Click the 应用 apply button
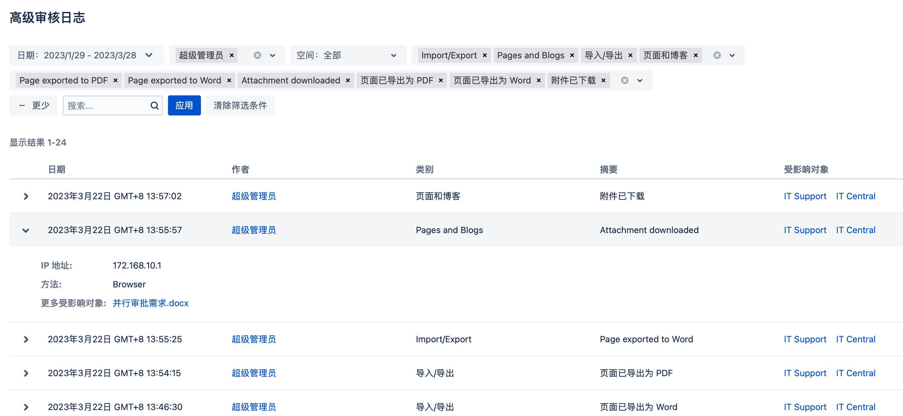This screenshot has height=416, width=903. [184, 105]
